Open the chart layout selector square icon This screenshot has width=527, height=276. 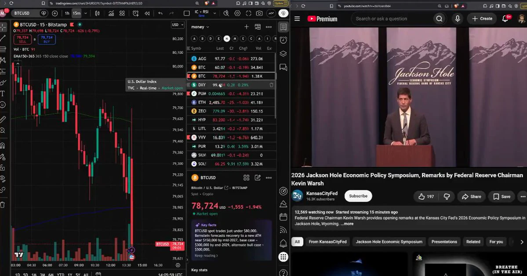(x=186, y=13)
